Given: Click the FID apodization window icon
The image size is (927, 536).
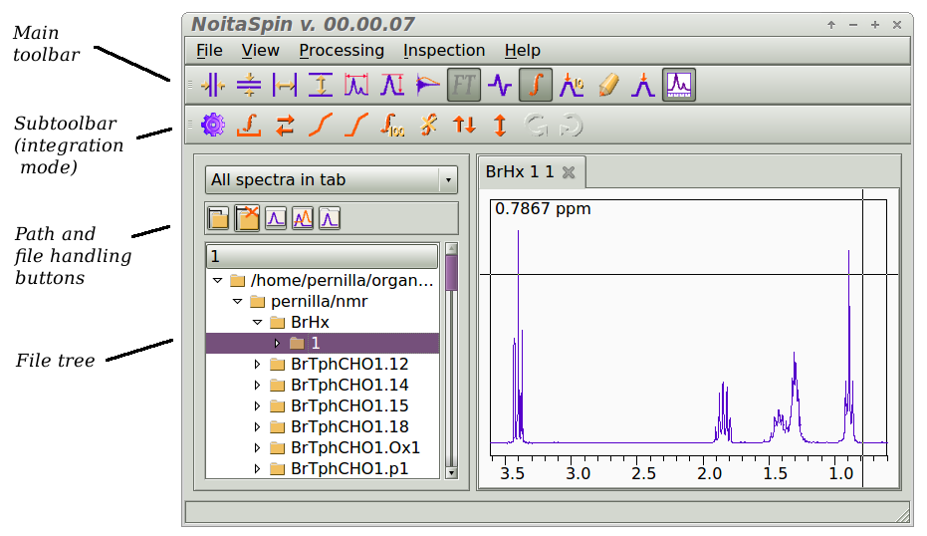Looking at the screenshot, I should click(428, 86).
